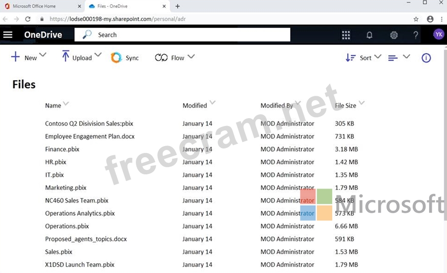The image size is (447, 273).
Task: Open the details info pane icon
Action: click(426, 58)
